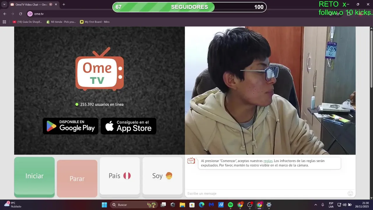
Task: Open the Mi tienda Shopify bookmark
Action: (x=61, y=22)
